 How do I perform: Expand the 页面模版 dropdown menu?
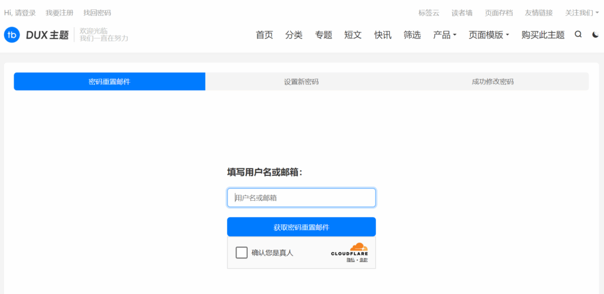point(488,35)
